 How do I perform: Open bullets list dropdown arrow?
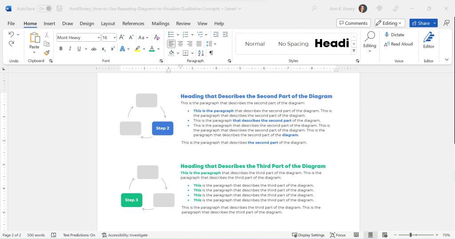click(178, 35)
